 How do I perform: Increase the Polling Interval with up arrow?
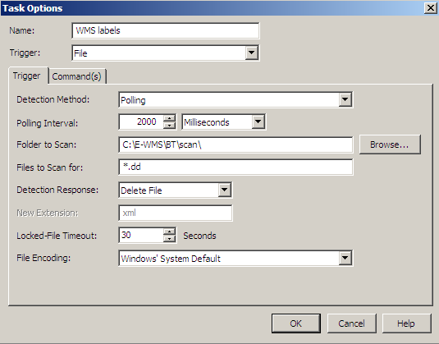[x=169, y=118]
